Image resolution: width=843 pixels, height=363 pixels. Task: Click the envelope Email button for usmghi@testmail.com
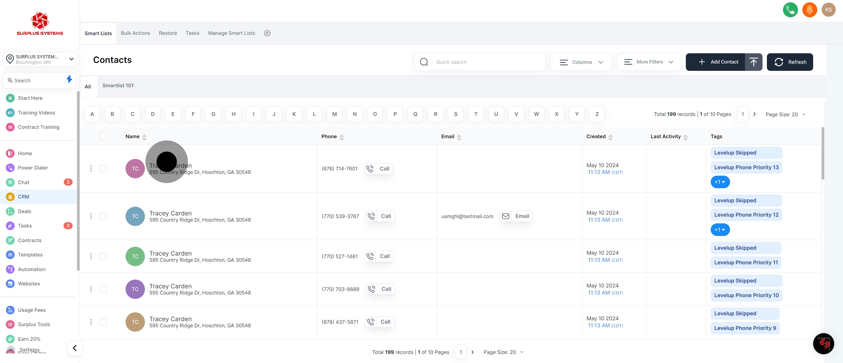pos(516,216)
